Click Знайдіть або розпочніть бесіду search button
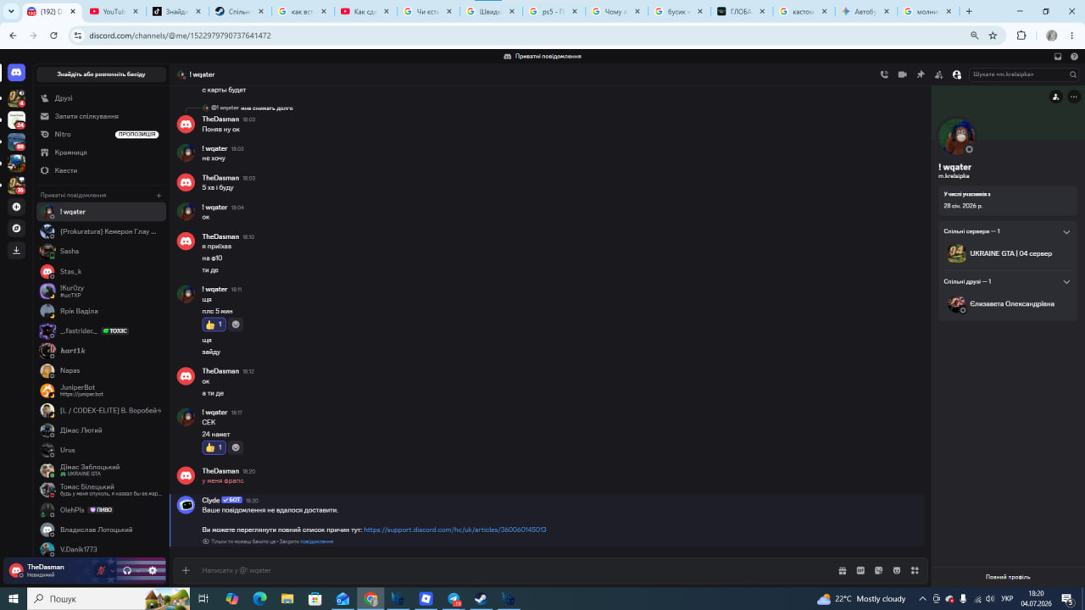Viewport: 1085px width, 610px height. 101,75
